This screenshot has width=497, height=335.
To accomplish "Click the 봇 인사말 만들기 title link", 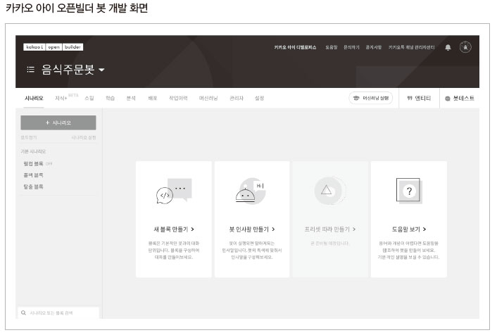I will click(x=252, y=229).
